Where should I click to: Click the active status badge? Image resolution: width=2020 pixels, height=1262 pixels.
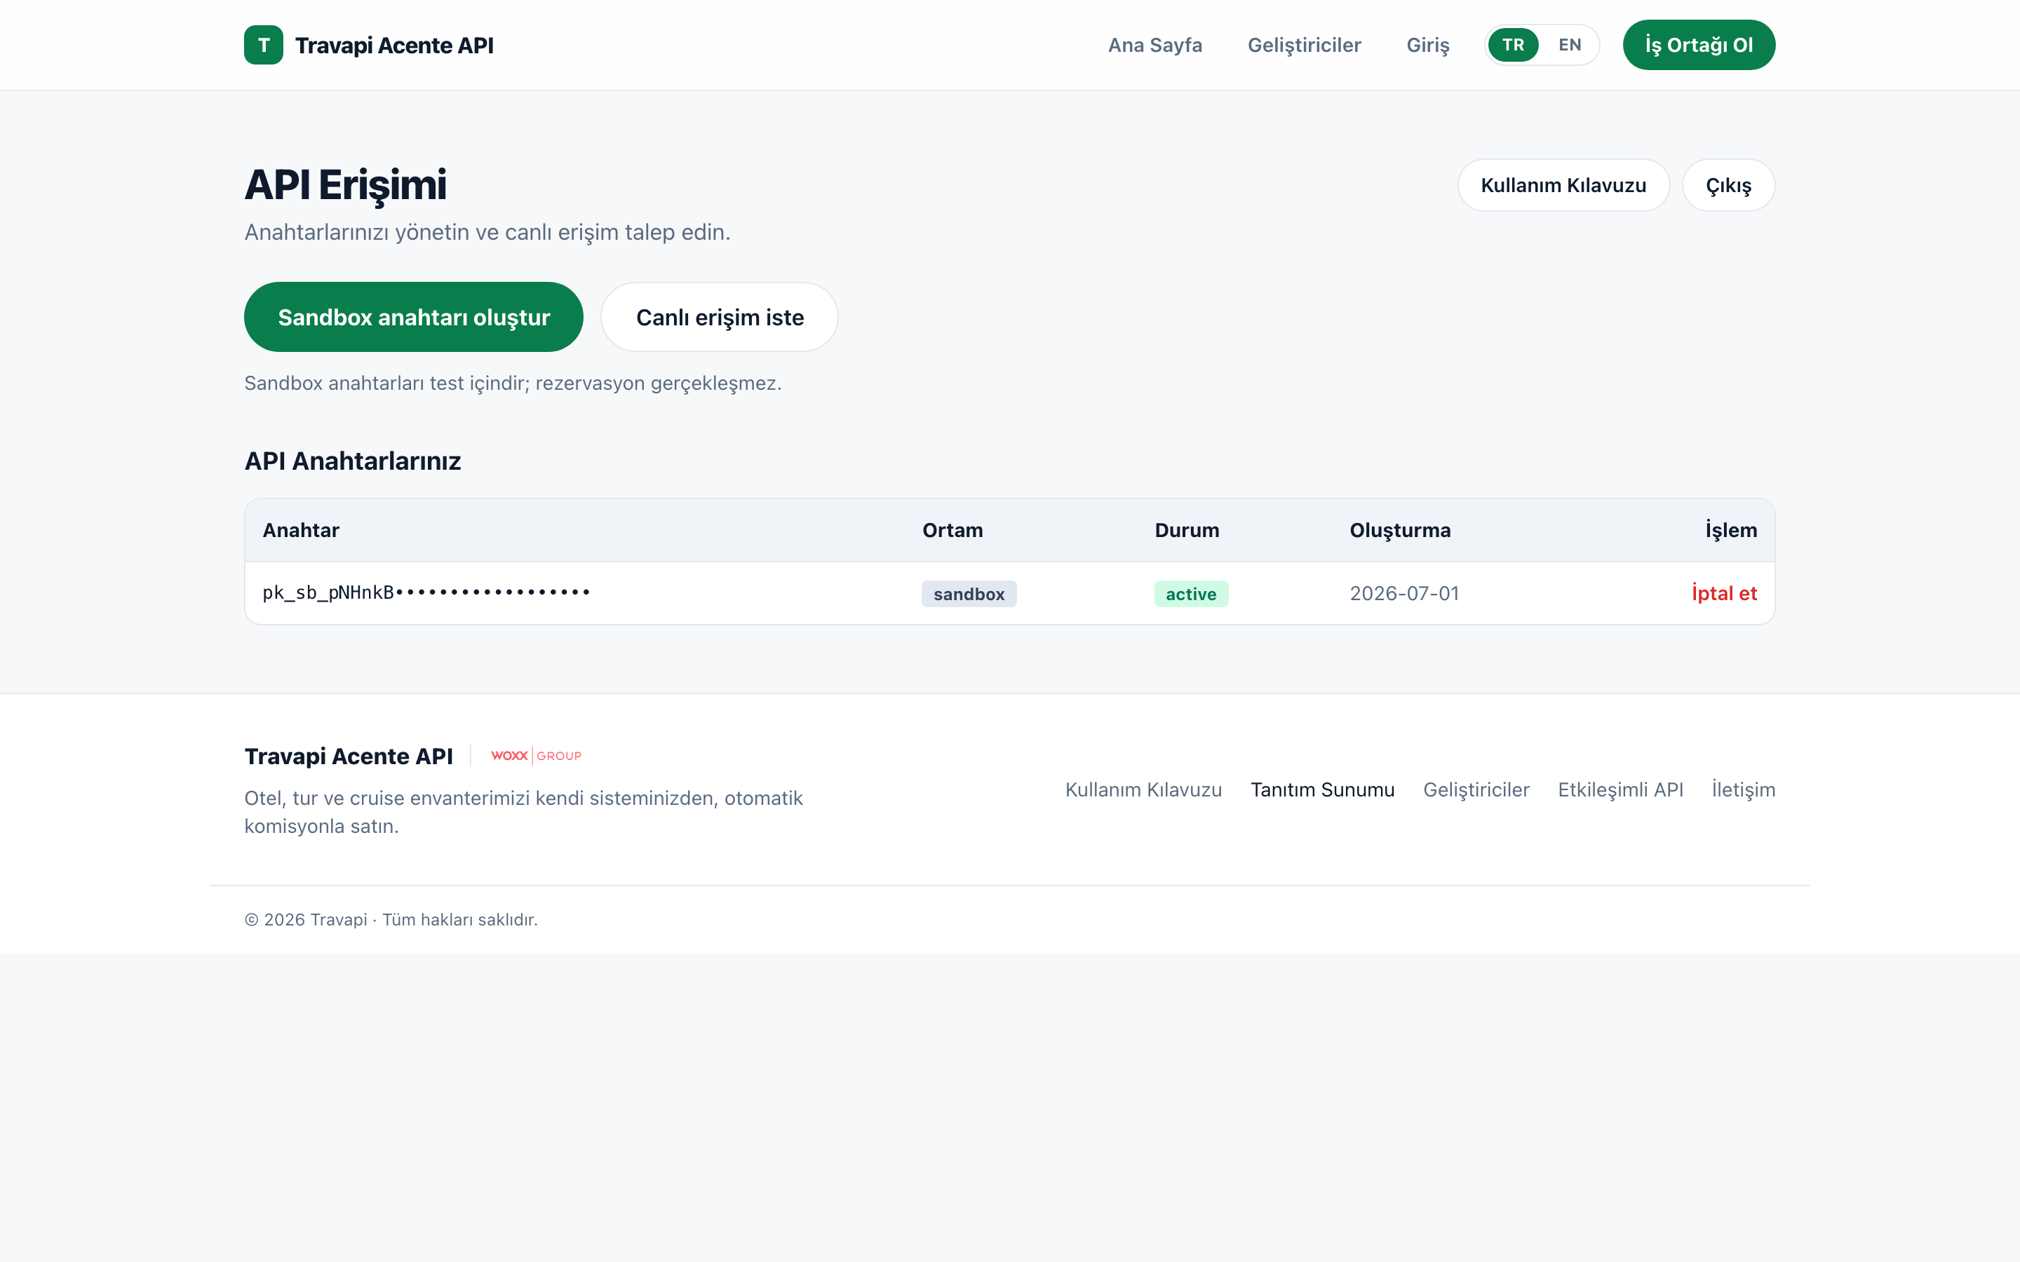[1190, 593]
